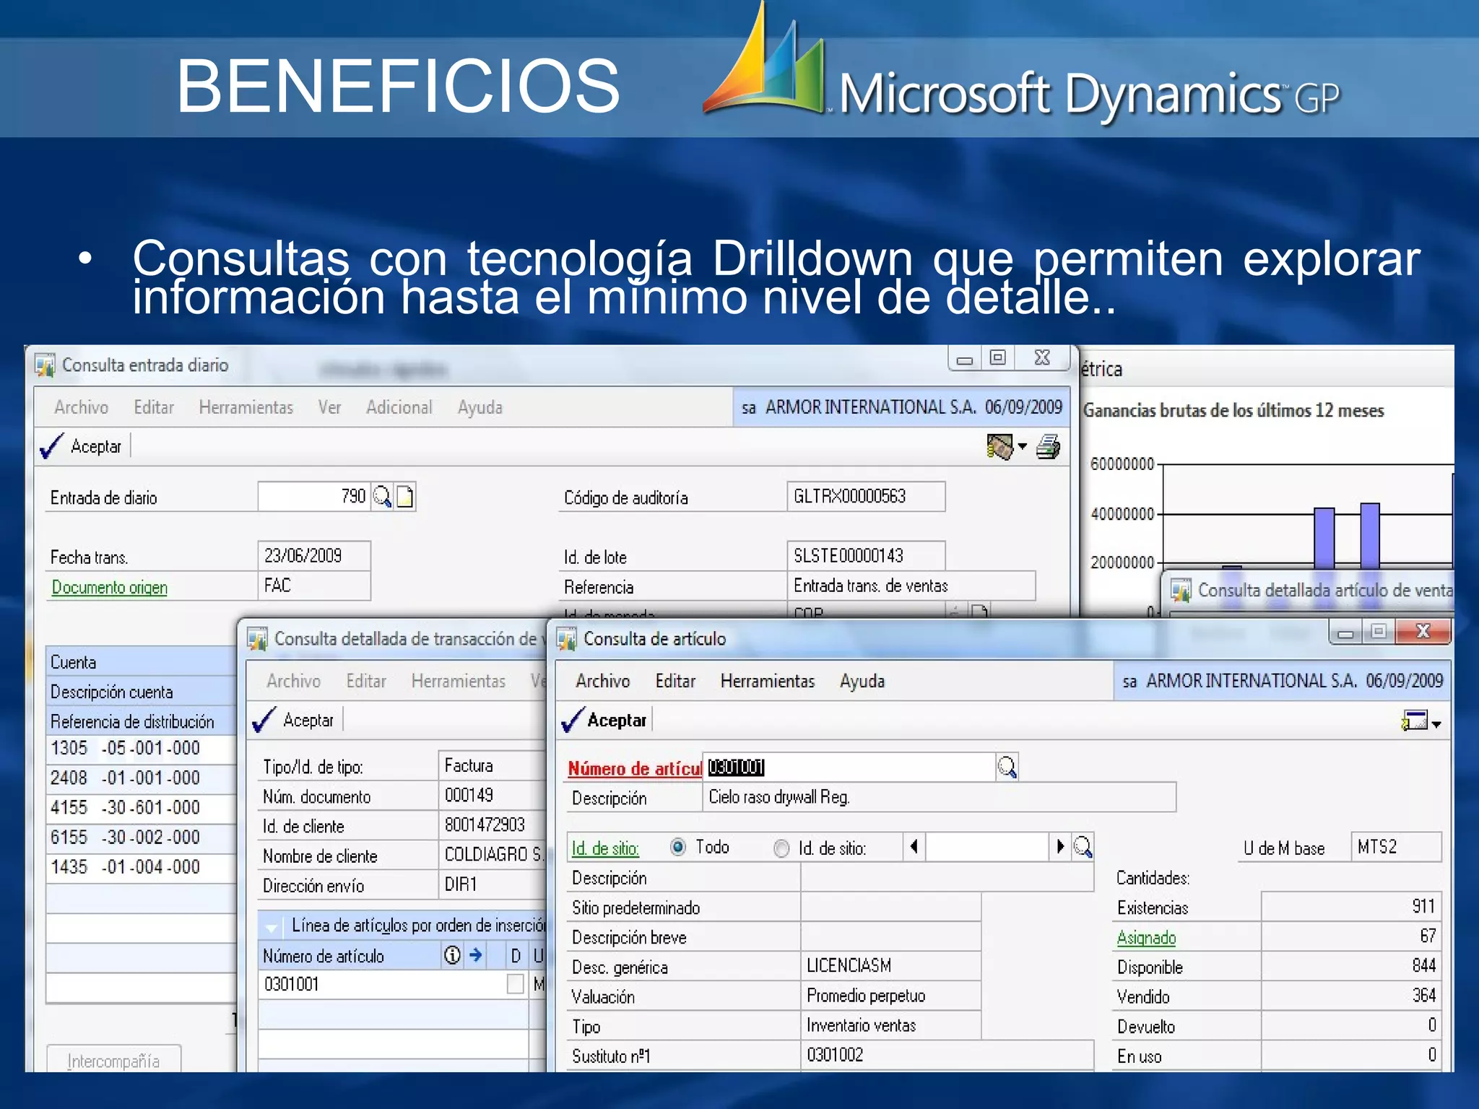
Task: Toggle the checkbox in row 0301001
Action: coord(516,984)
